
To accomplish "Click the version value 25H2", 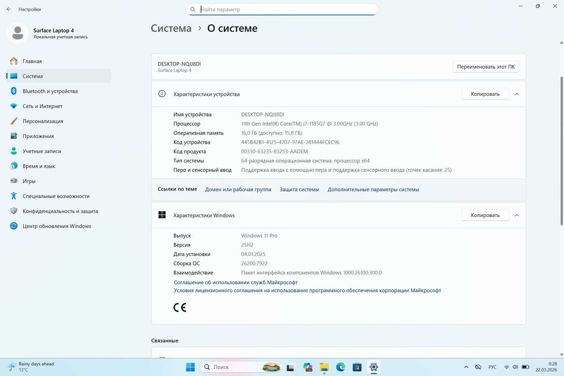I will (247, 245).
